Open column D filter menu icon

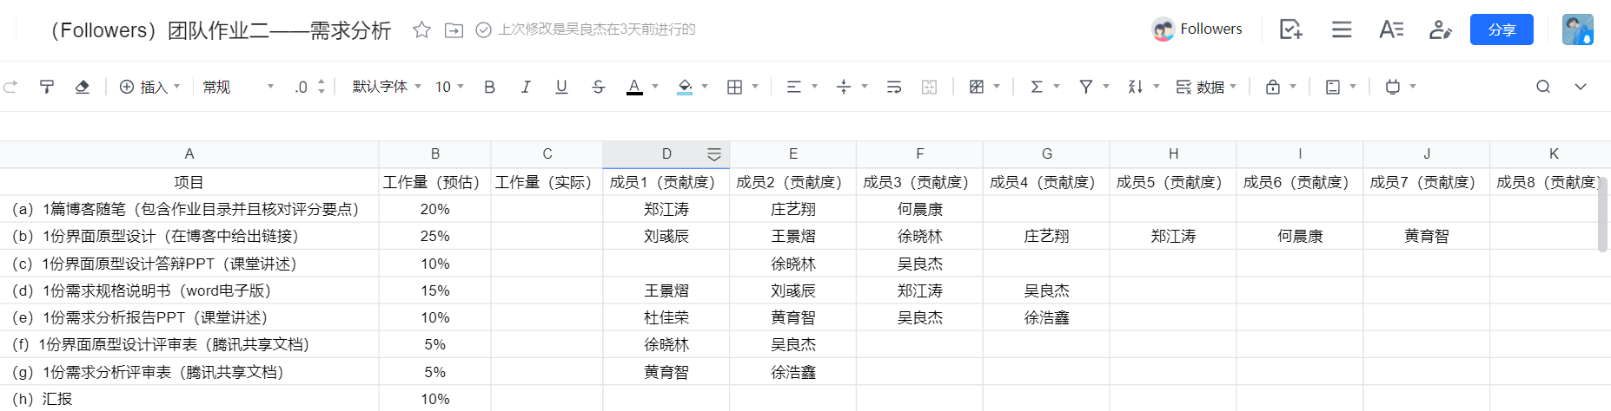(714, 154)
